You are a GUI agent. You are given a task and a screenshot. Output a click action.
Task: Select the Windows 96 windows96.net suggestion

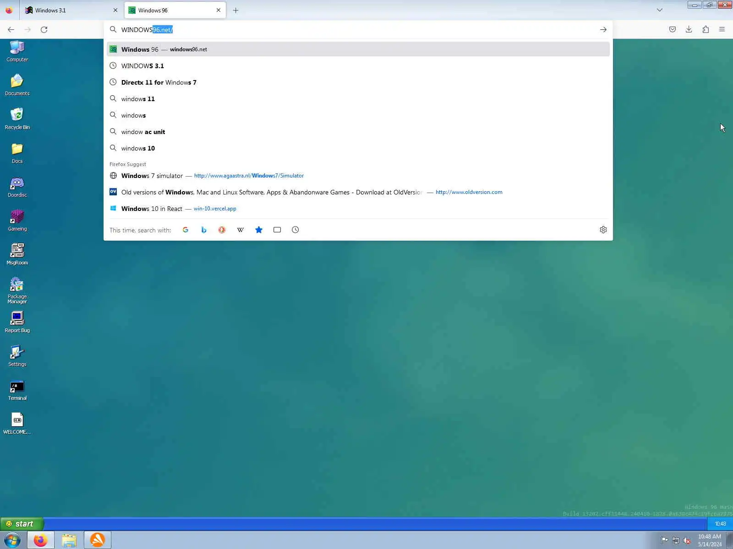point(358,49)
